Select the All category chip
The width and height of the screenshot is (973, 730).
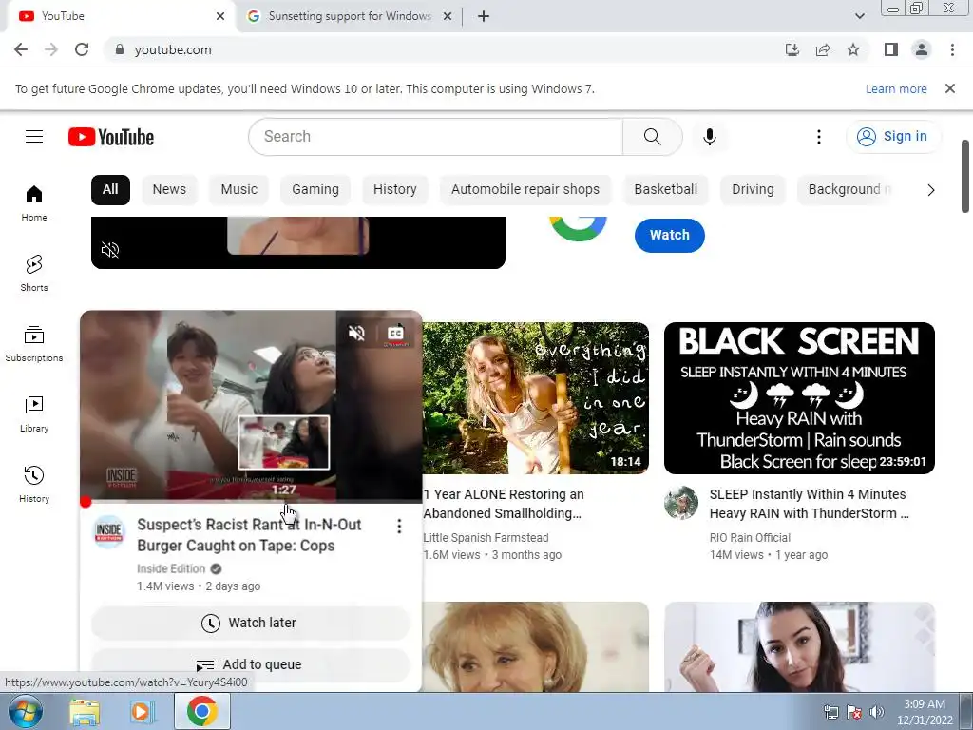click(x=110, y=190)
